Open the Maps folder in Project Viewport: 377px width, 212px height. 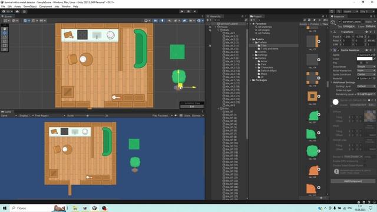264,74
